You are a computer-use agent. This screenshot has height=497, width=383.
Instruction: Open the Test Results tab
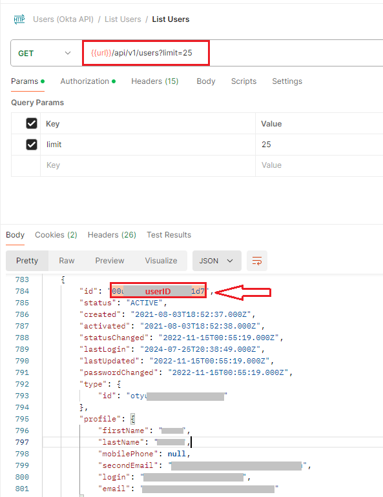(x=169, y=235)
